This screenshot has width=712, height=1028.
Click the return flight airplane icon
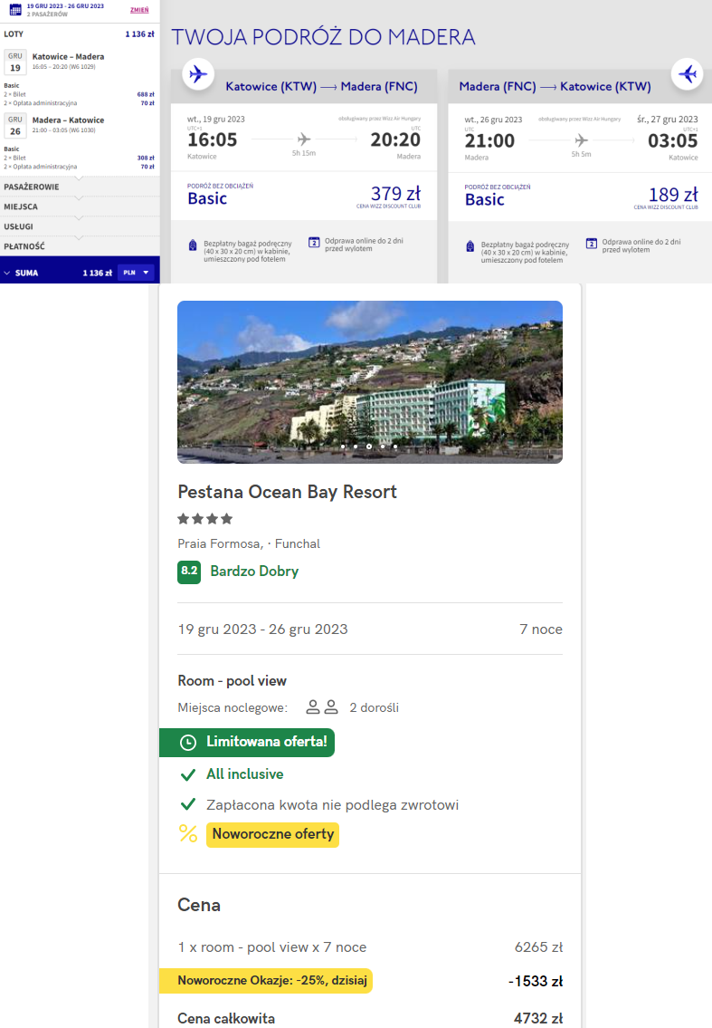tap(688, 74)
